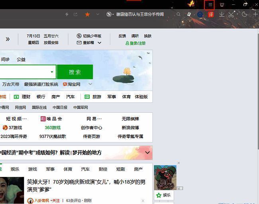Screen dimensions: 259x204
Task: Add extension with the plus icon
Action: coord(255,14)
